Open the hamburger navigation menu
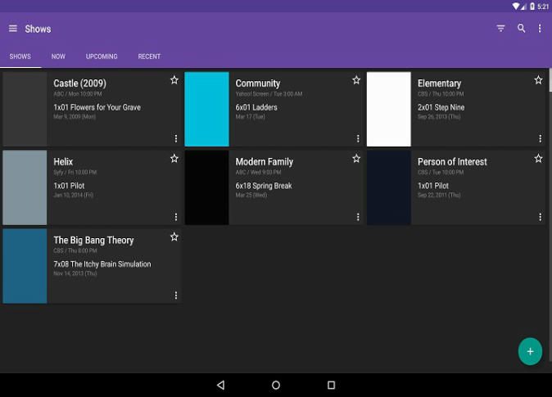Screen dimensions: 552x397 coord(13,29)
